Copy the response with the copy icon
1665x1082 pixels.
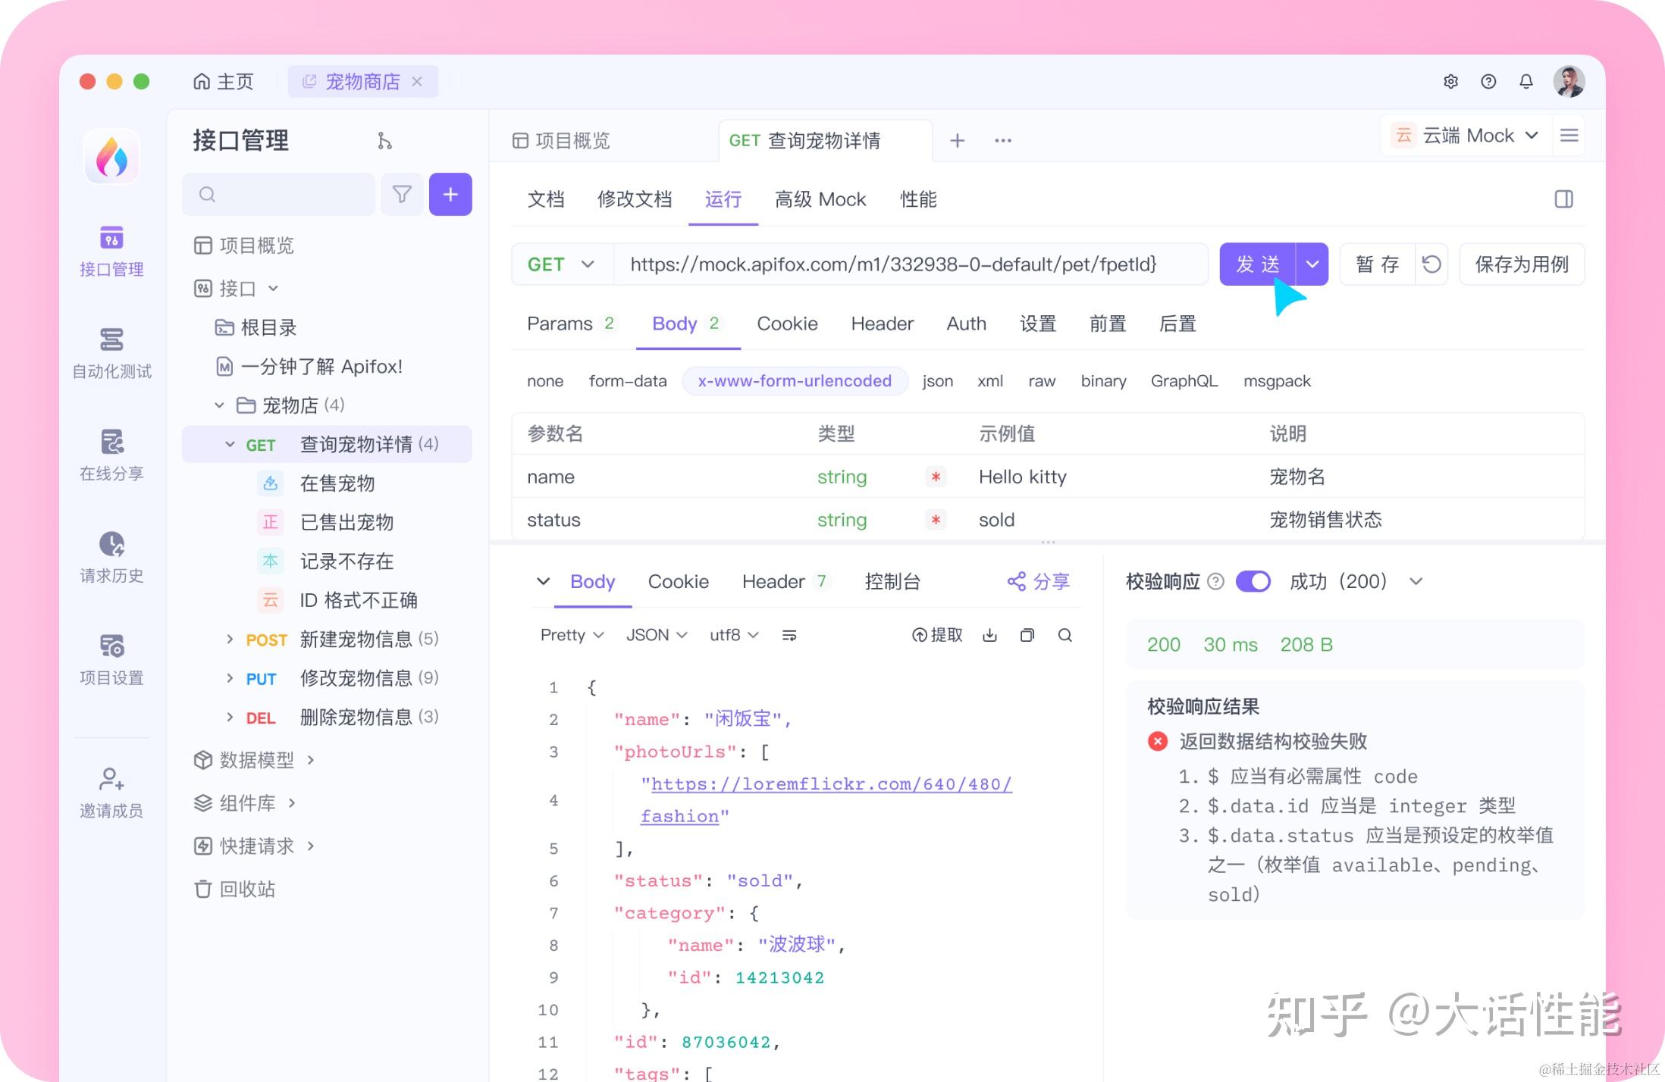[x=1027, y=635]
